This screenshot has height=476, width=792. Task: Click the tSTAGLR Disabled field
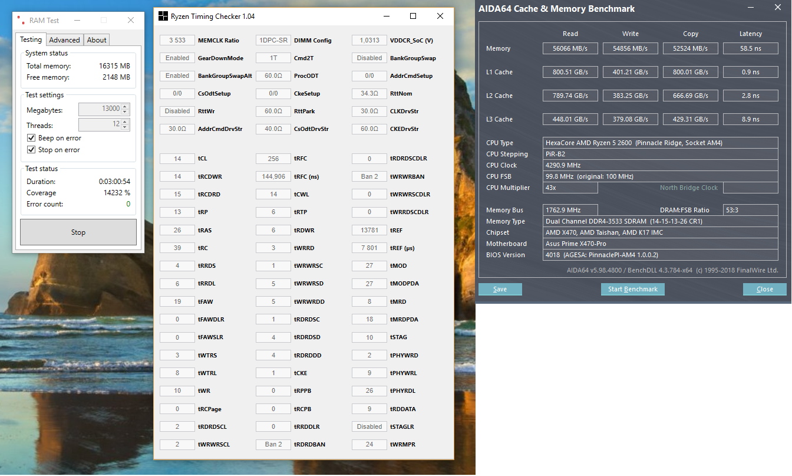tap(369, 426)
